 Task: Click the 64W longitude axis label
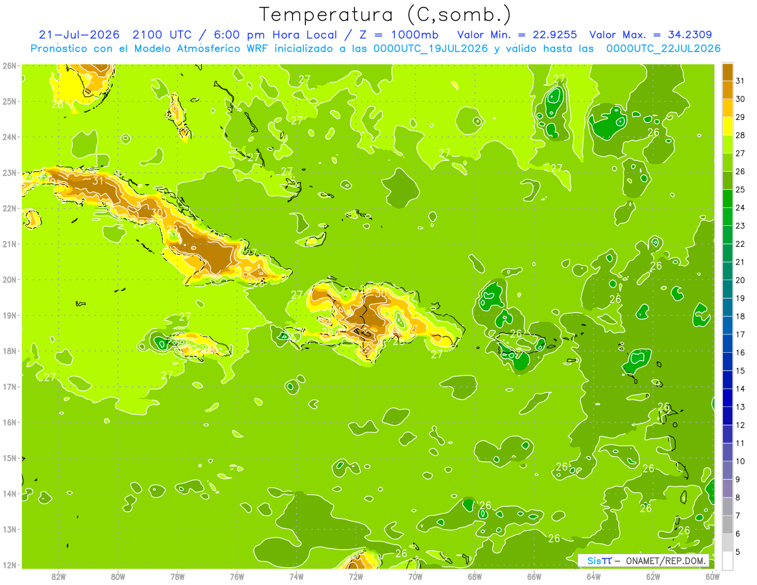(594, 576)
